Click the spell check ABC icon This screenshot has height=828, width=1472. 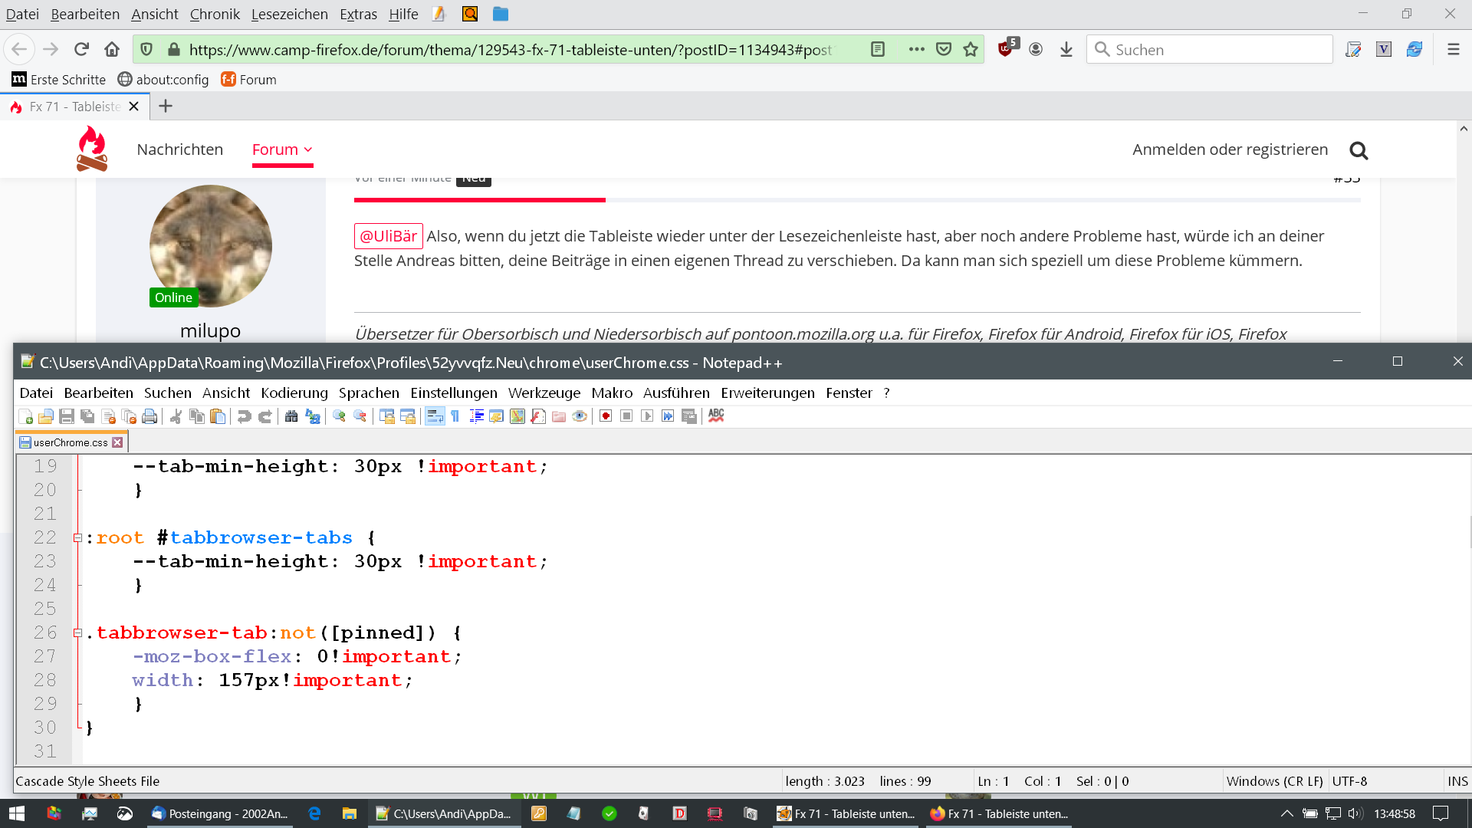click(x=716, y=416)
